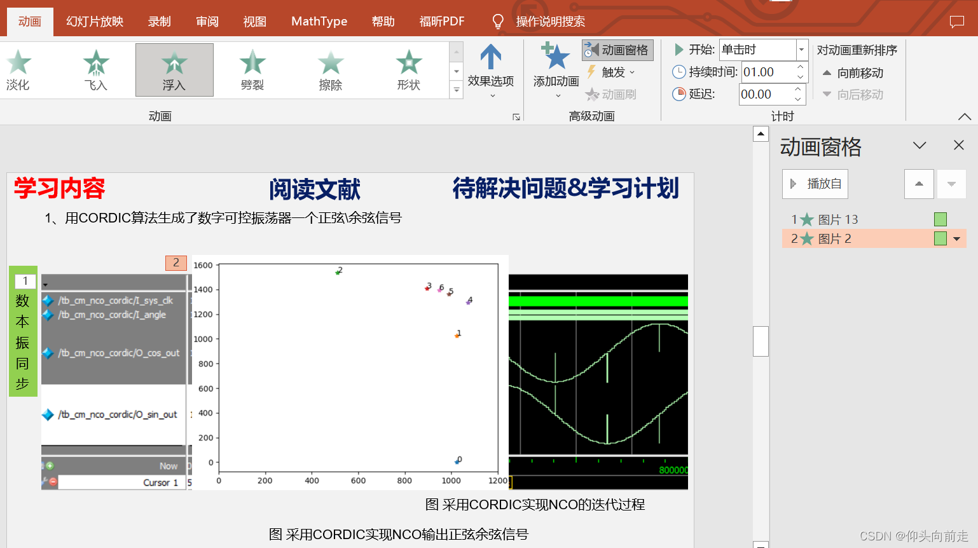This screenshot has height=548, width=978.
Task: Switch to the 视图 tab
Action: click(x=254, y=22)
